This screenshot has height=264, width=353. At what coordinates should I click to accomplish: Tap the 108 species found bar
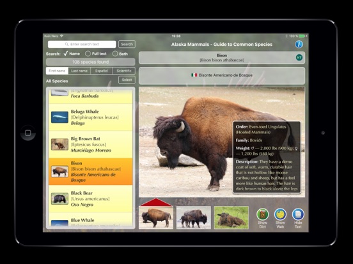pyautogui.click(x=91, y=62)
